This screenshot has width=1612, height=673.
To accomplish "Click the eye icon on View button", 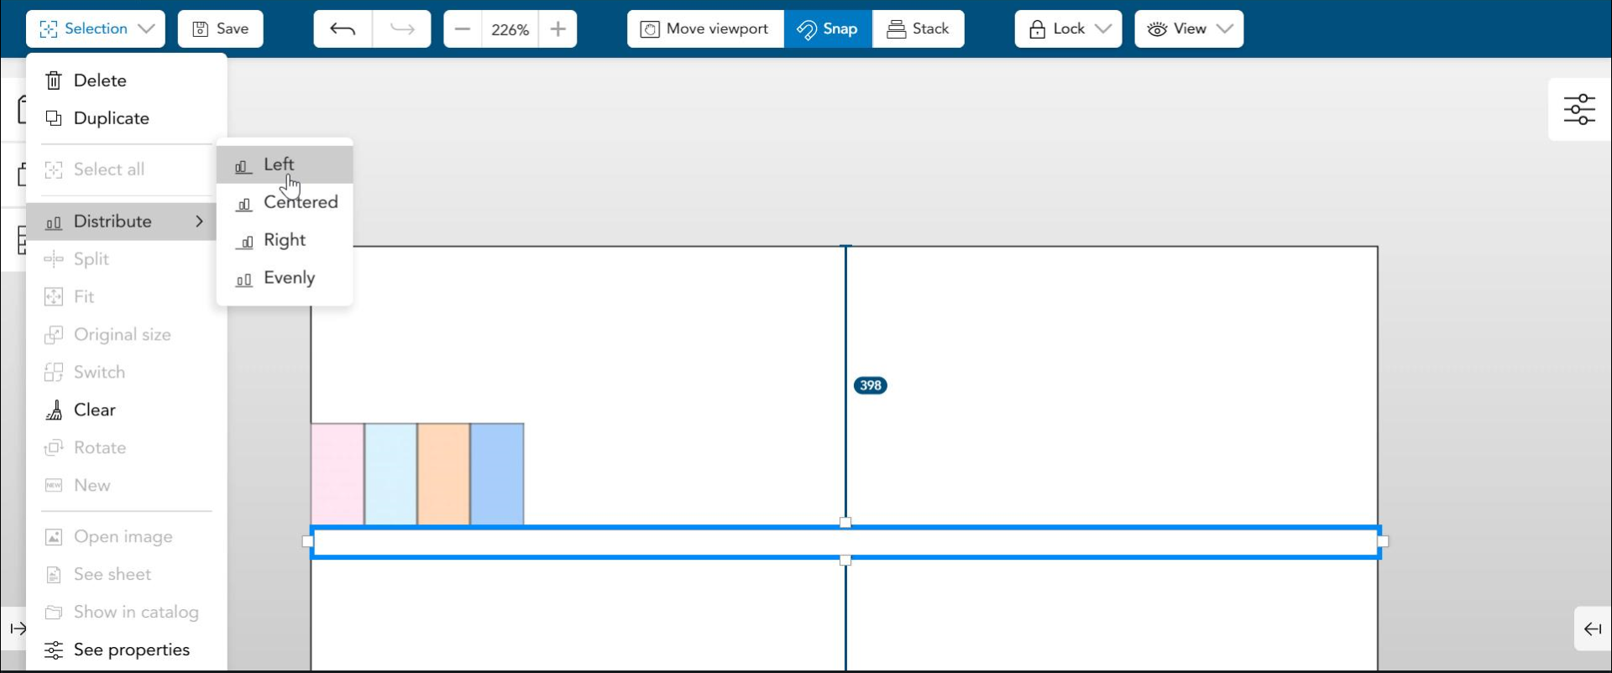I will click(x=1157, y=29).
